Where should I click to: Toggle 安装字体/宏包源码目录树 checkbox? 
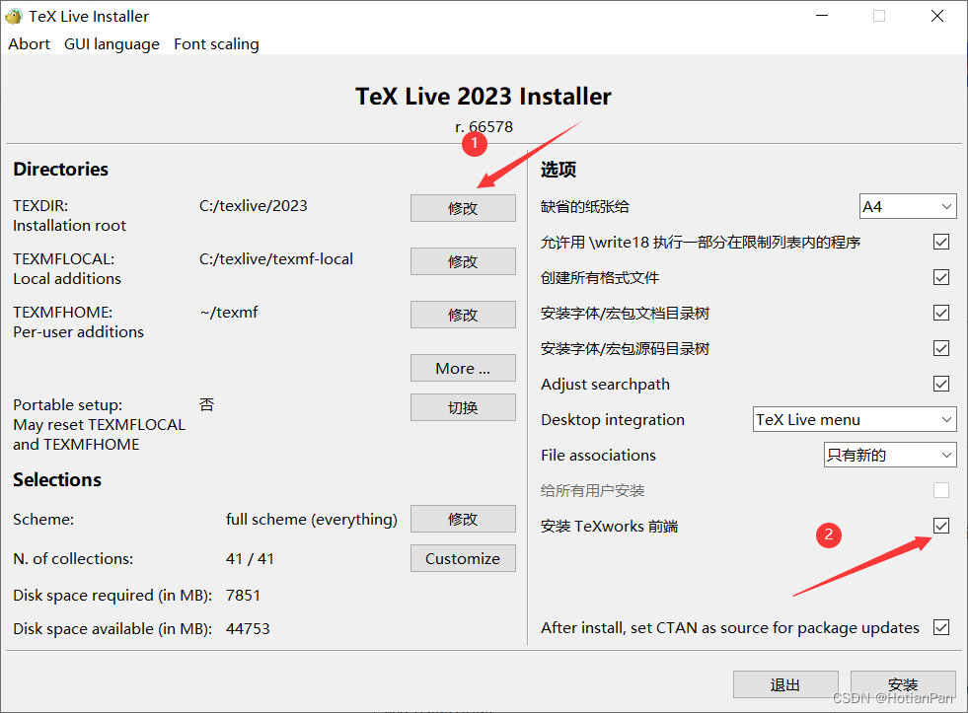pos(940,348)
